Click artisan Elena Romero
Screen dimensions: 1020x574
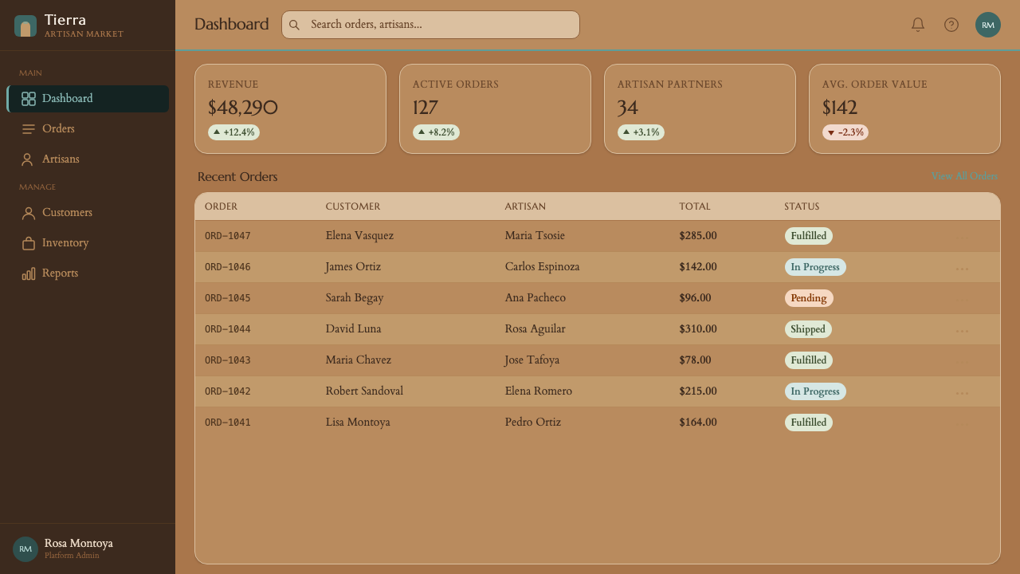click(x=539, y=391)
